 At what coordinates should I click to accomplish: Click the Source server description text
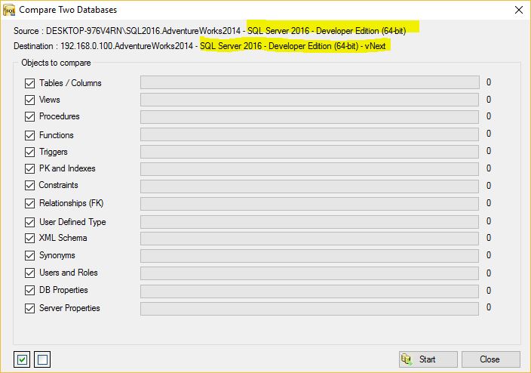(210, 31)
